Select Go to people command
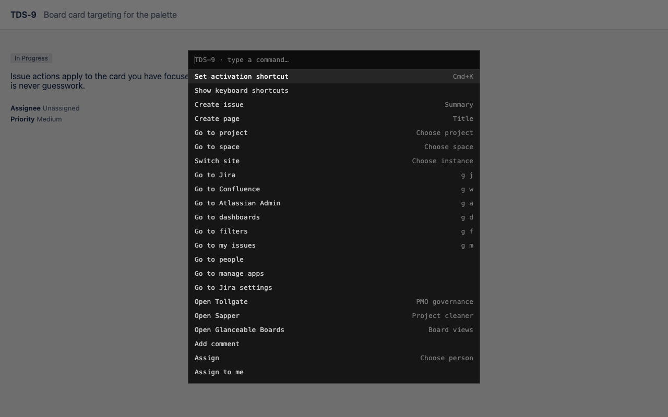The width and height of the screenshot is (668, 417). (334, 260)
